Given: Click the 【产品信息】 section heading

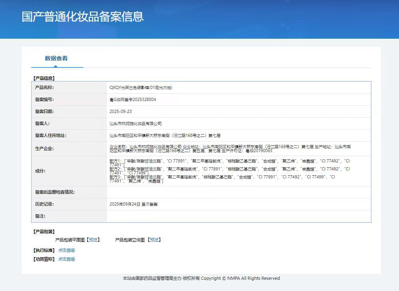Looking at the screenshot, I should (x=44, y=78).
